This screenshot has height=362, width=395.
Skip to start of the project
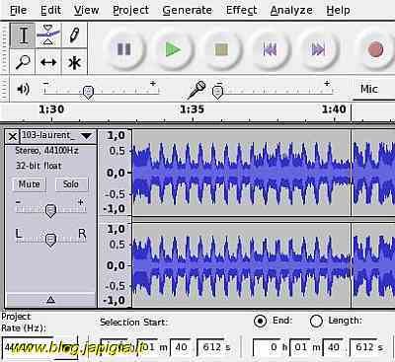(x=270, y=49)
